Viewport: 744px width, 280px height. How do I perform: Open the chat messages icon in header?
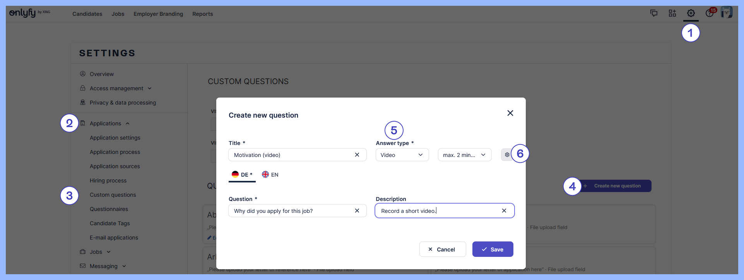654,13
